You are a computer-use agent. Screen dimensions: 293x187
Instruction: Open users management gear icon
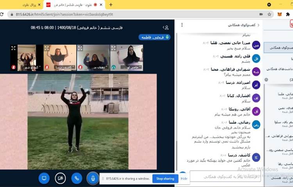coord(266,80)
